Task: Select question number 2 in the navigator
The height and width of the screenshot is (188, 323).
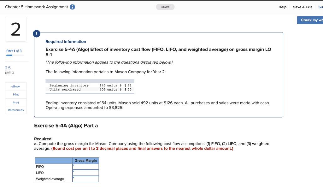Action: coord(16,29)
